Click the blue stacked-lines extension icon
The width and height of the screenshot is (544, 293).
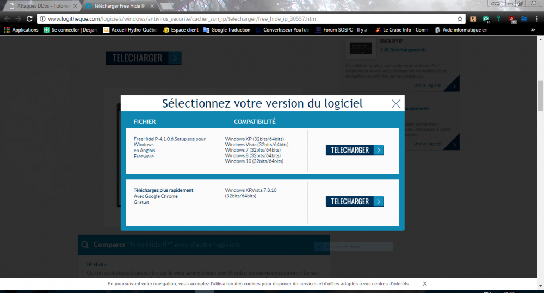pos(524,19)
